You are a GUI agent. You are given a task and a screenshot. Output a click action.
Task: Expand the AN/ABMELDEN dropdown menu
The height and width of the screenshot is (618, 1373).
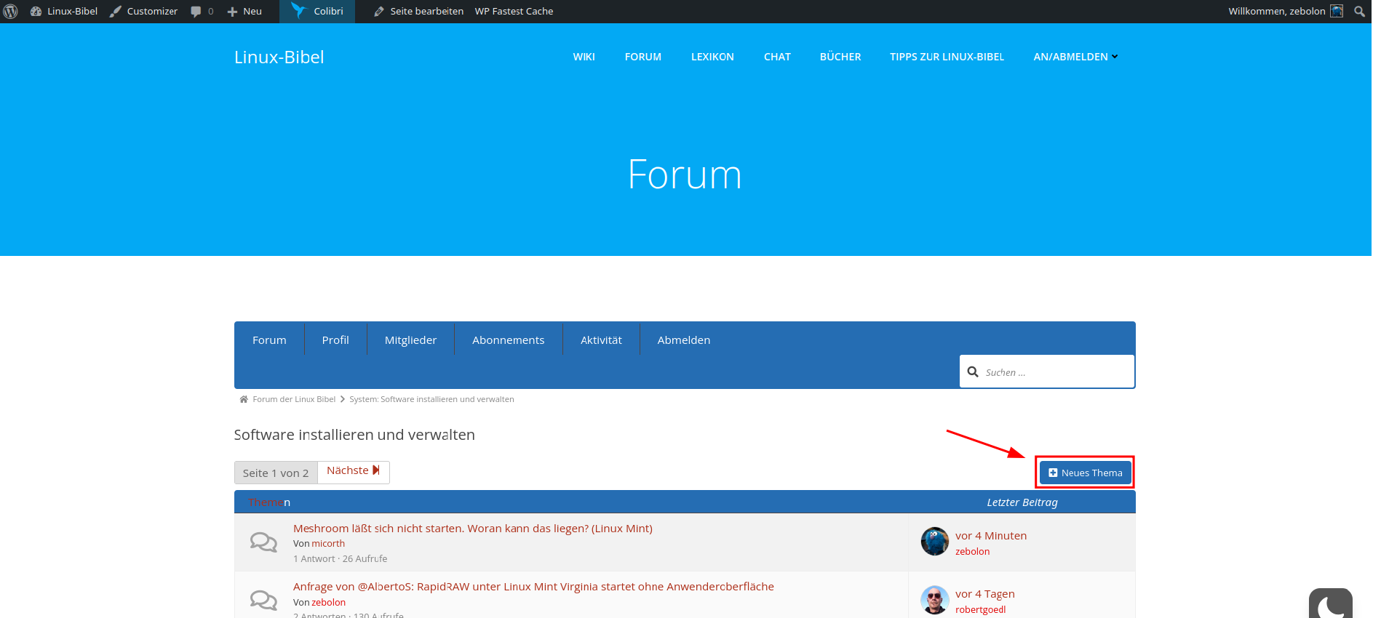pos(1075,57)
